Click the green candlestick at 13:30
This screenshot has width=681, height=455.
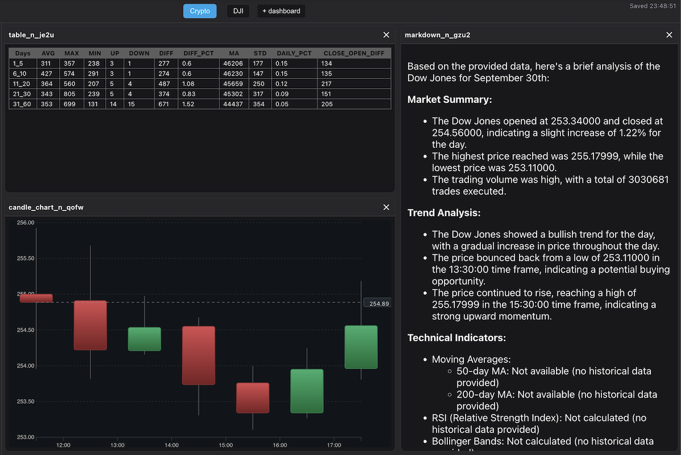144,338
